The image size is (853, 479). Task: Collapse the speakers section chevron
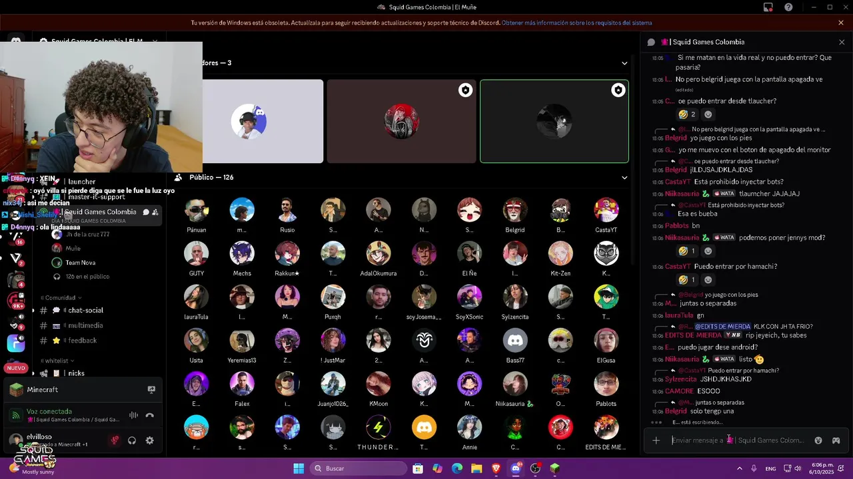tap(624, 63)
